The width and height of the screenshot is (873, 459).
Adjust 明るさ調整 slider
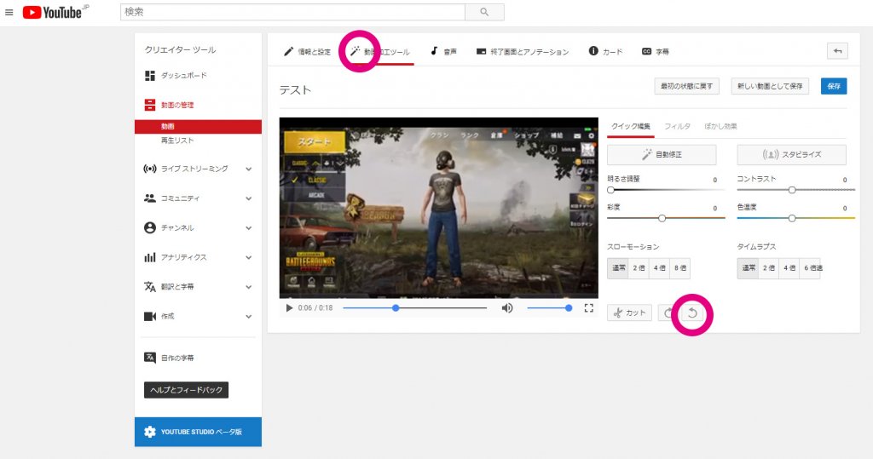(x=665, y=190)
